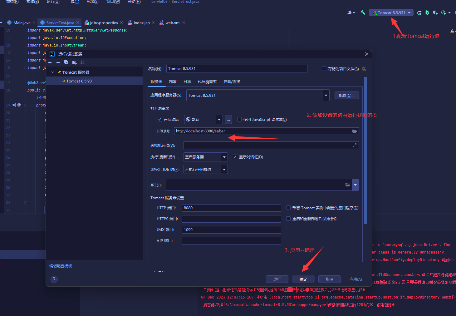
Task: Open the help question mark icon
Action: point(54,279)
